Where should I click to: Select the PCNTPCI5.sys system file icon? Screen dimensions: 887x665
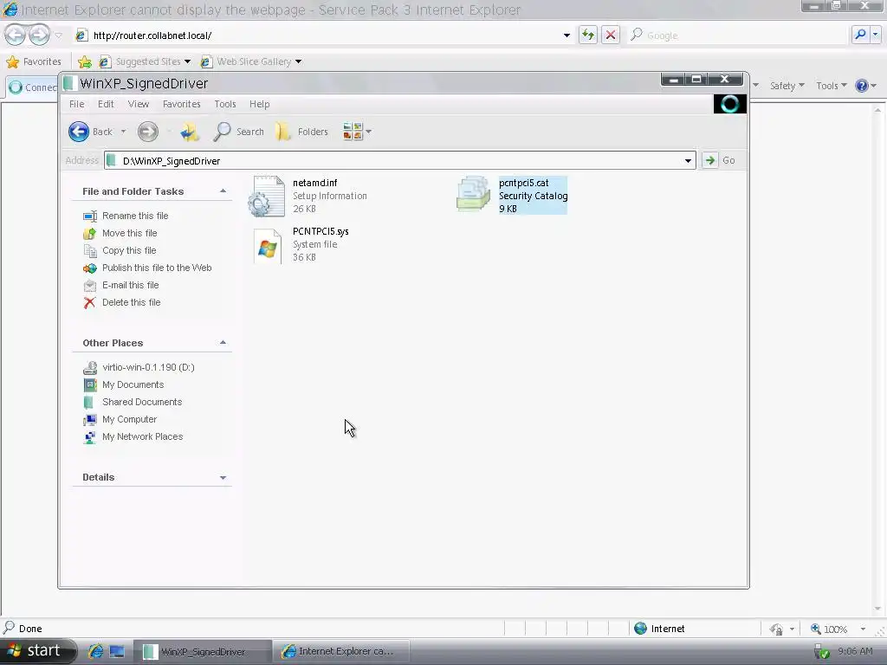pyautogui.click(x=267, y=245)
